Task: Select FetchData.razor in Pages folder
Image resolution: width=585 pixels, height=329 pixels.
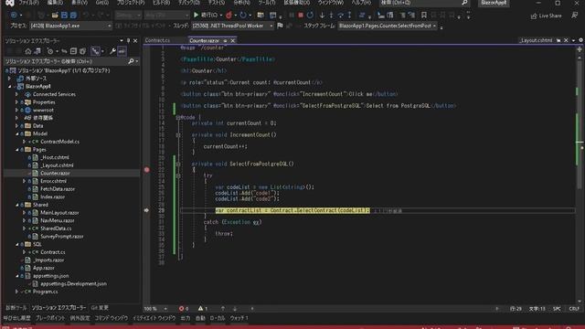Action: [x=58, y=189]
